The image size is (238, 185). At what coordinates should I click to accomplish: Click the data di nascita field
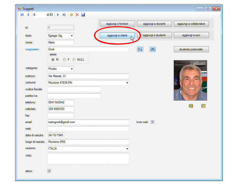(56, 135)
